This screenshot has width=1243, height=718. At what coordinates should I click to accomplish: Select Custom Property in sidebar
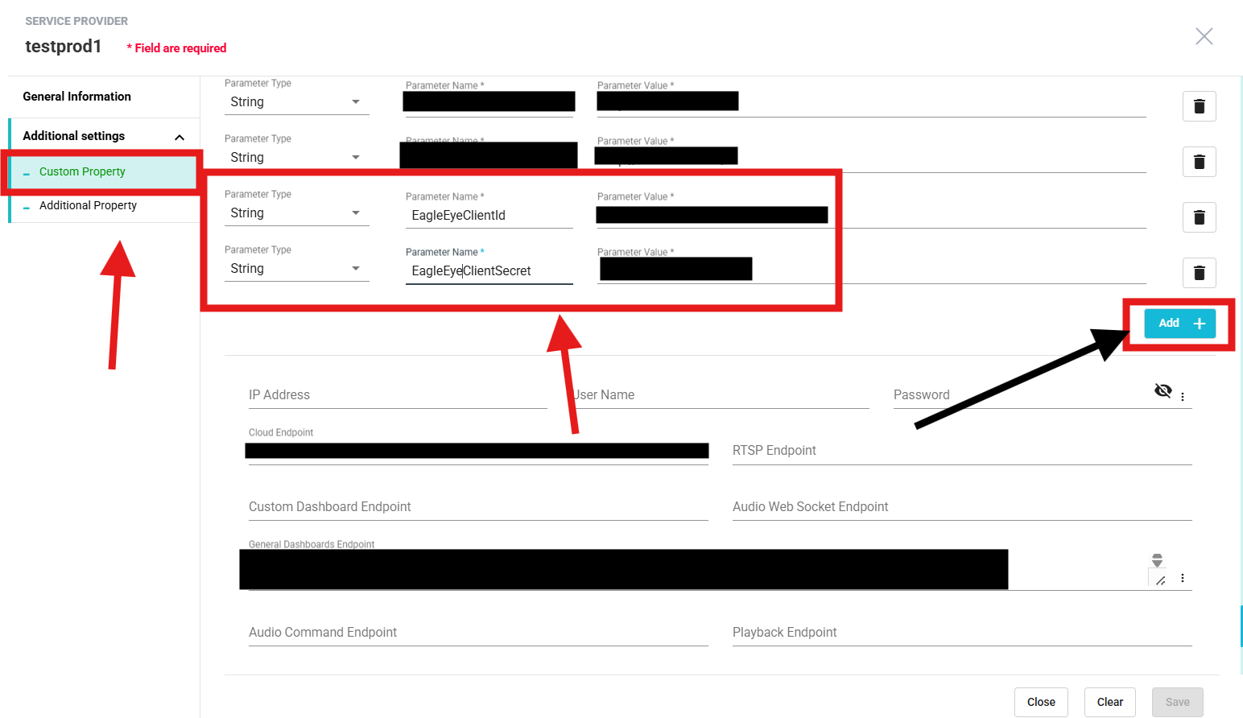tap(82, 171)
